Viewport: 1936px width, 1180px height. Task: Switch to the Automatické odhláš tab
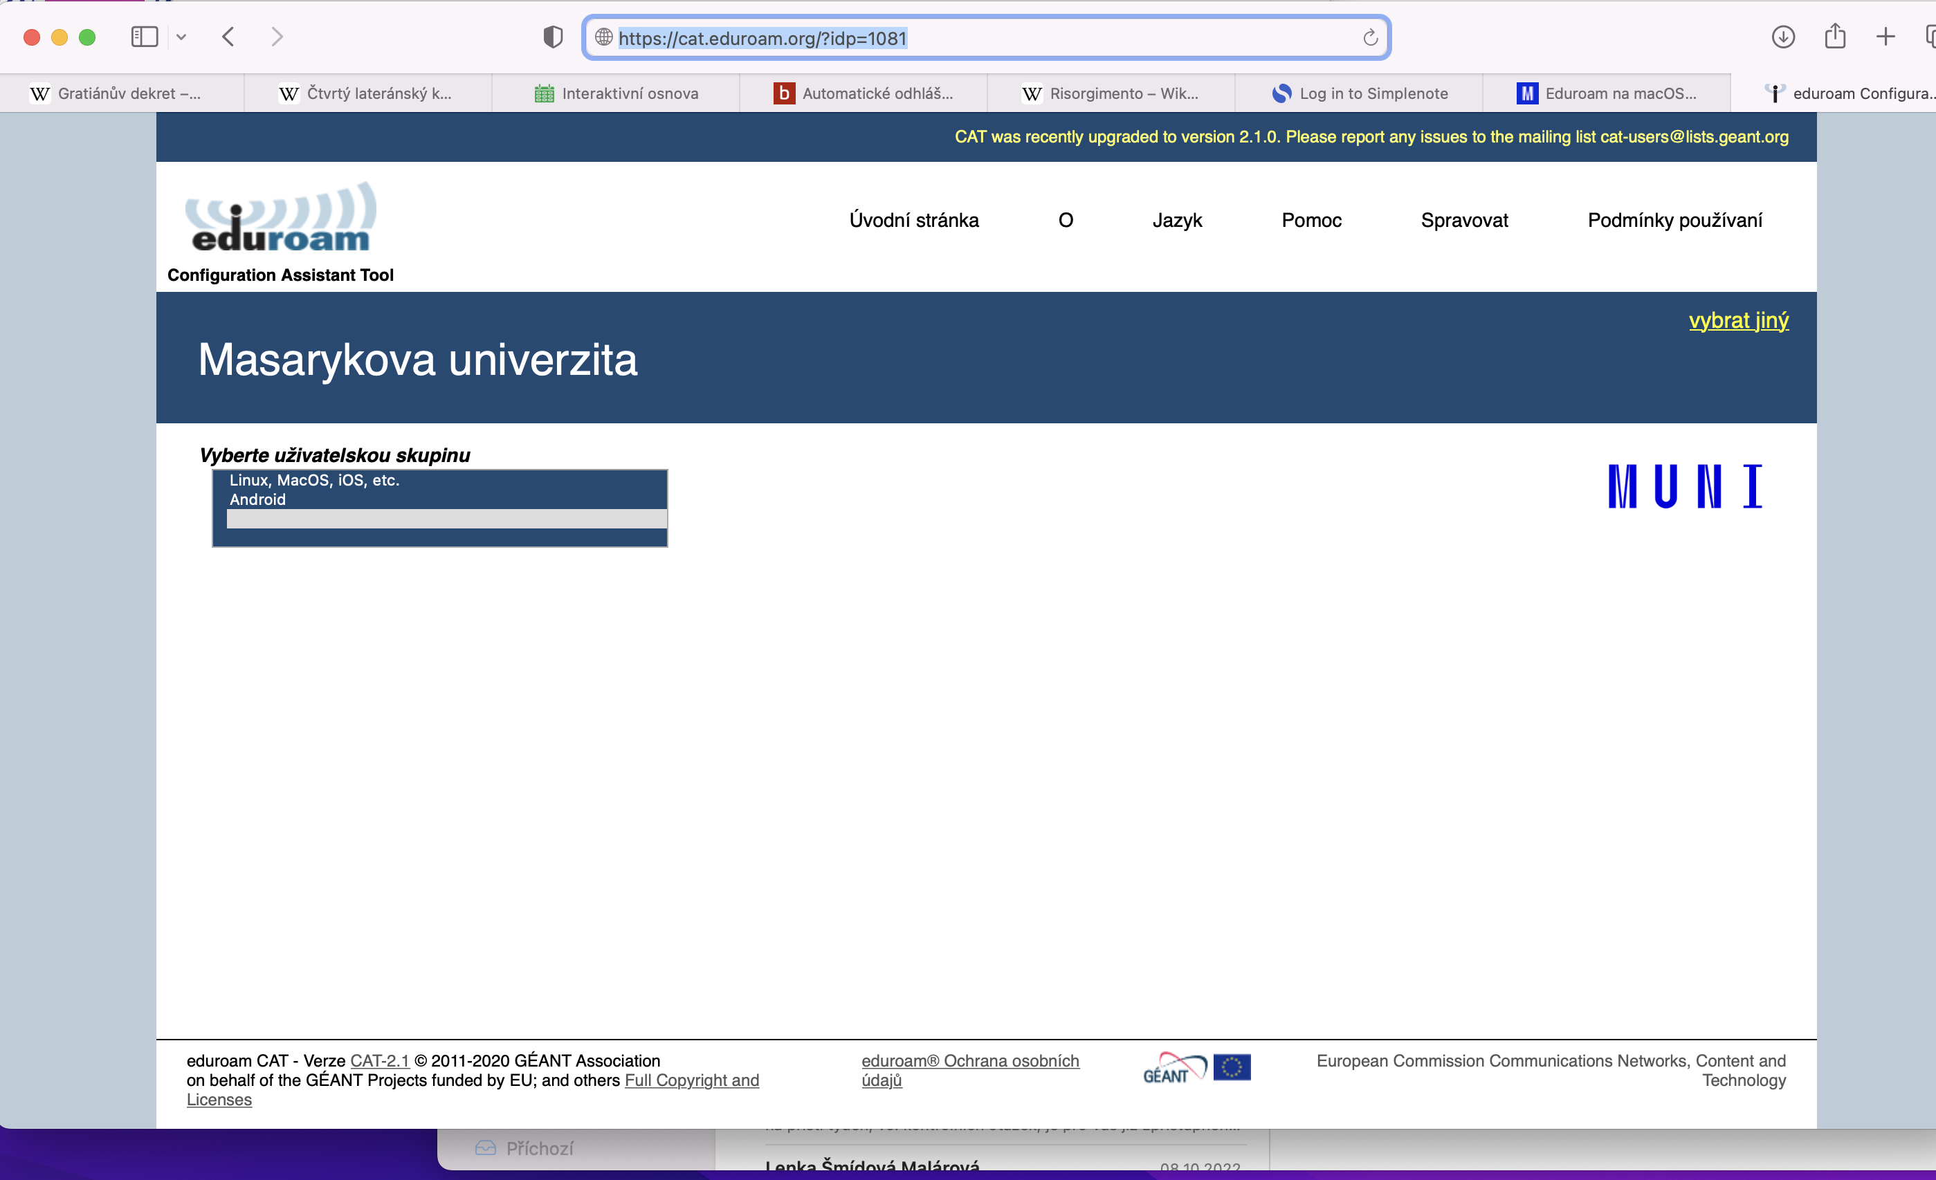(x=864, y=93)
